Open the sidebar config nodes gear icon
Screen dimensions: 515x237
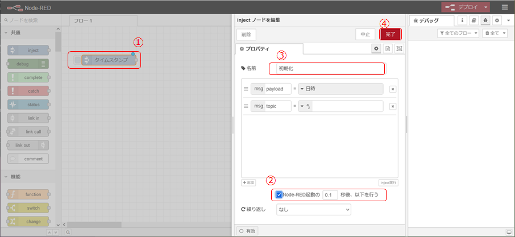pos(497,20)
